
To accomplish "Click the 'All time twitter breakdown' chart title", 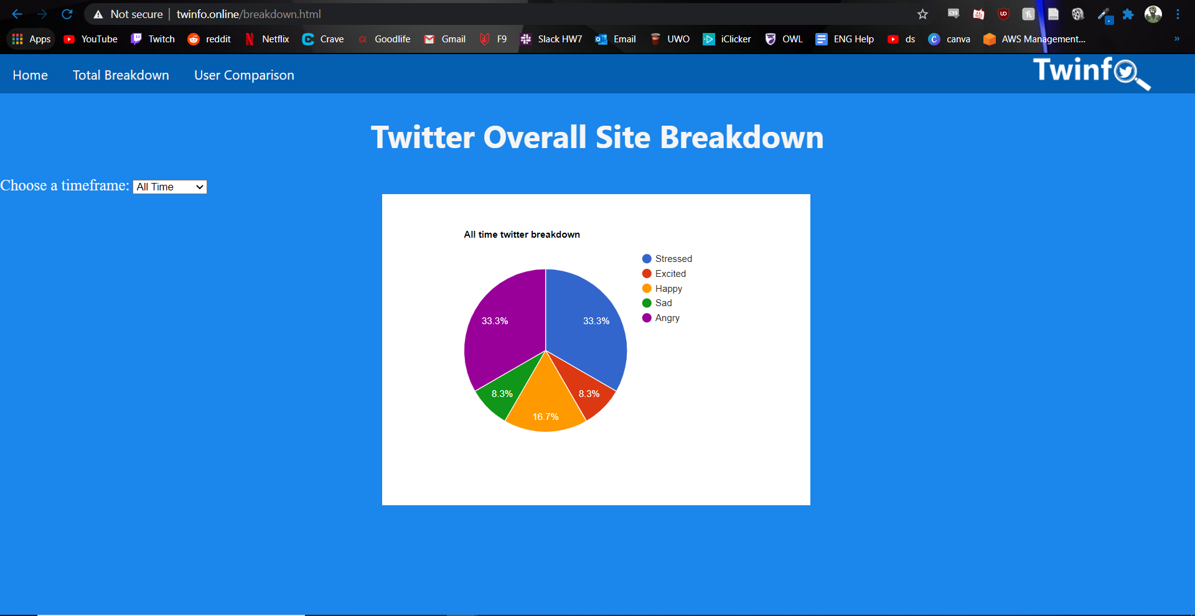I will click(522, 235).
